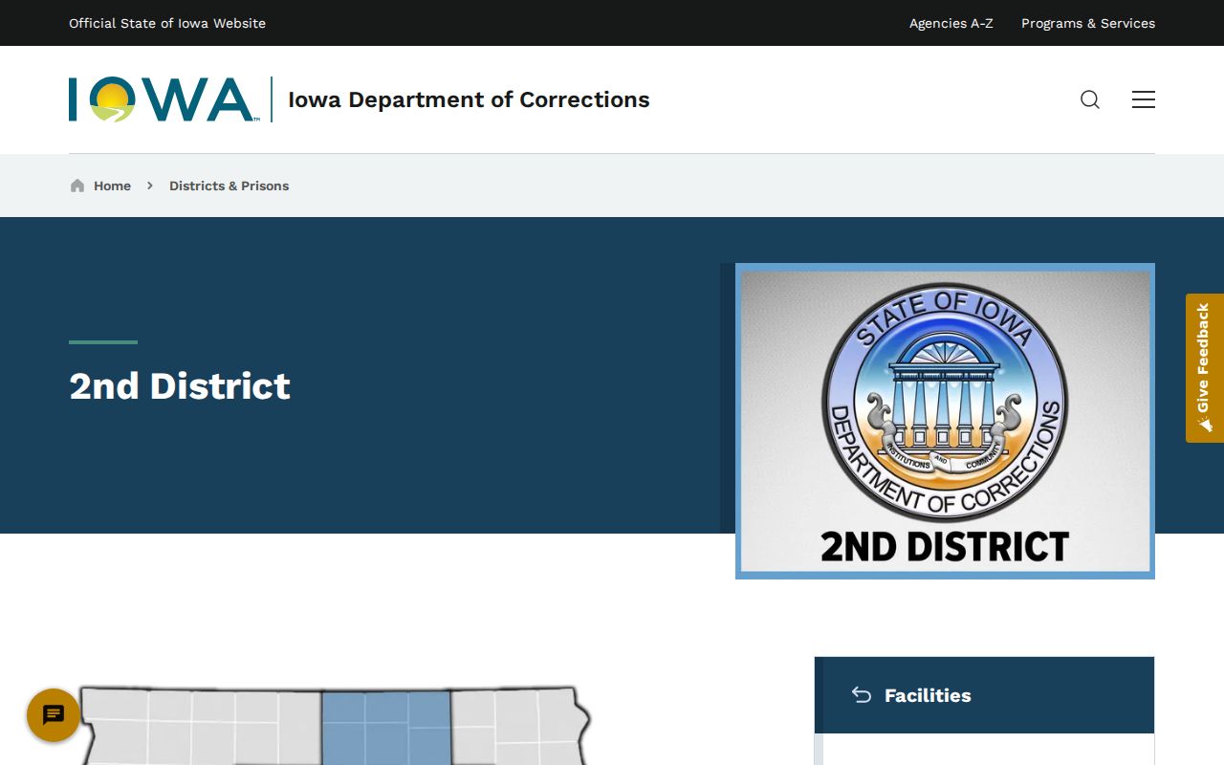Go to Home breadcrumb link

pyautogui.click(x=112, y=186)
